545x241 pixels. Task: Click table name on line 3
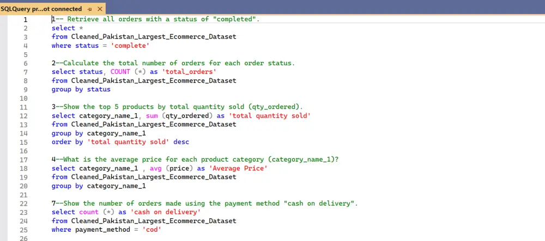[x=154, y=37]
